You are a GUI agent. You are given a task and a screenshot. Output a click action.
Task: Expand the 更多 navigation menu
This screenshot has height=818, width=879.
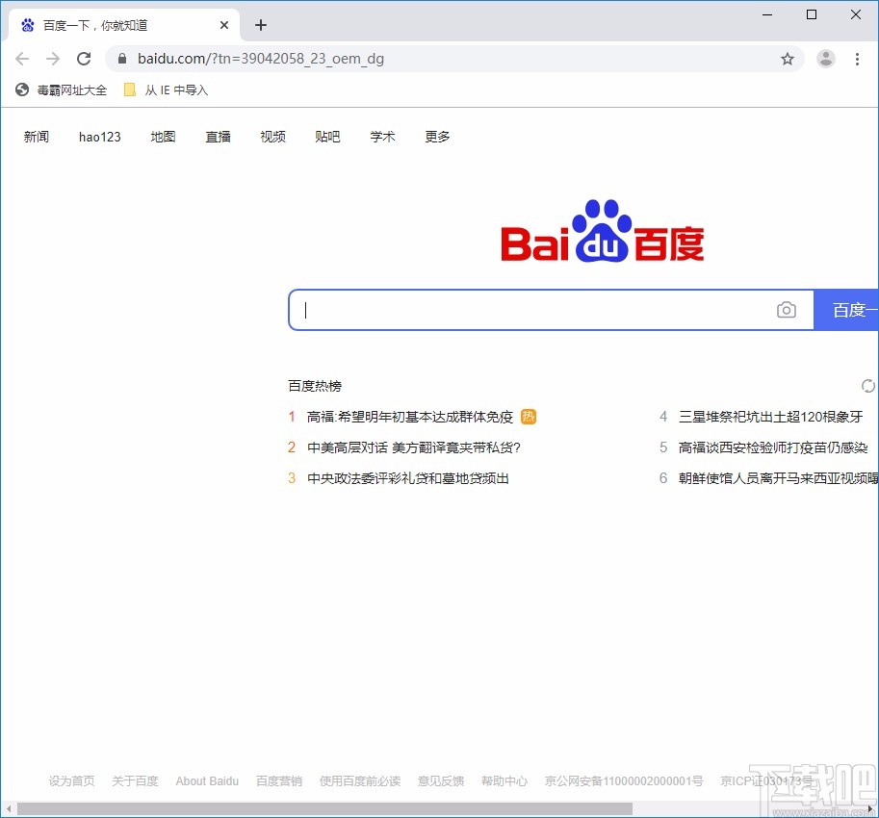(x=436, y=137)
